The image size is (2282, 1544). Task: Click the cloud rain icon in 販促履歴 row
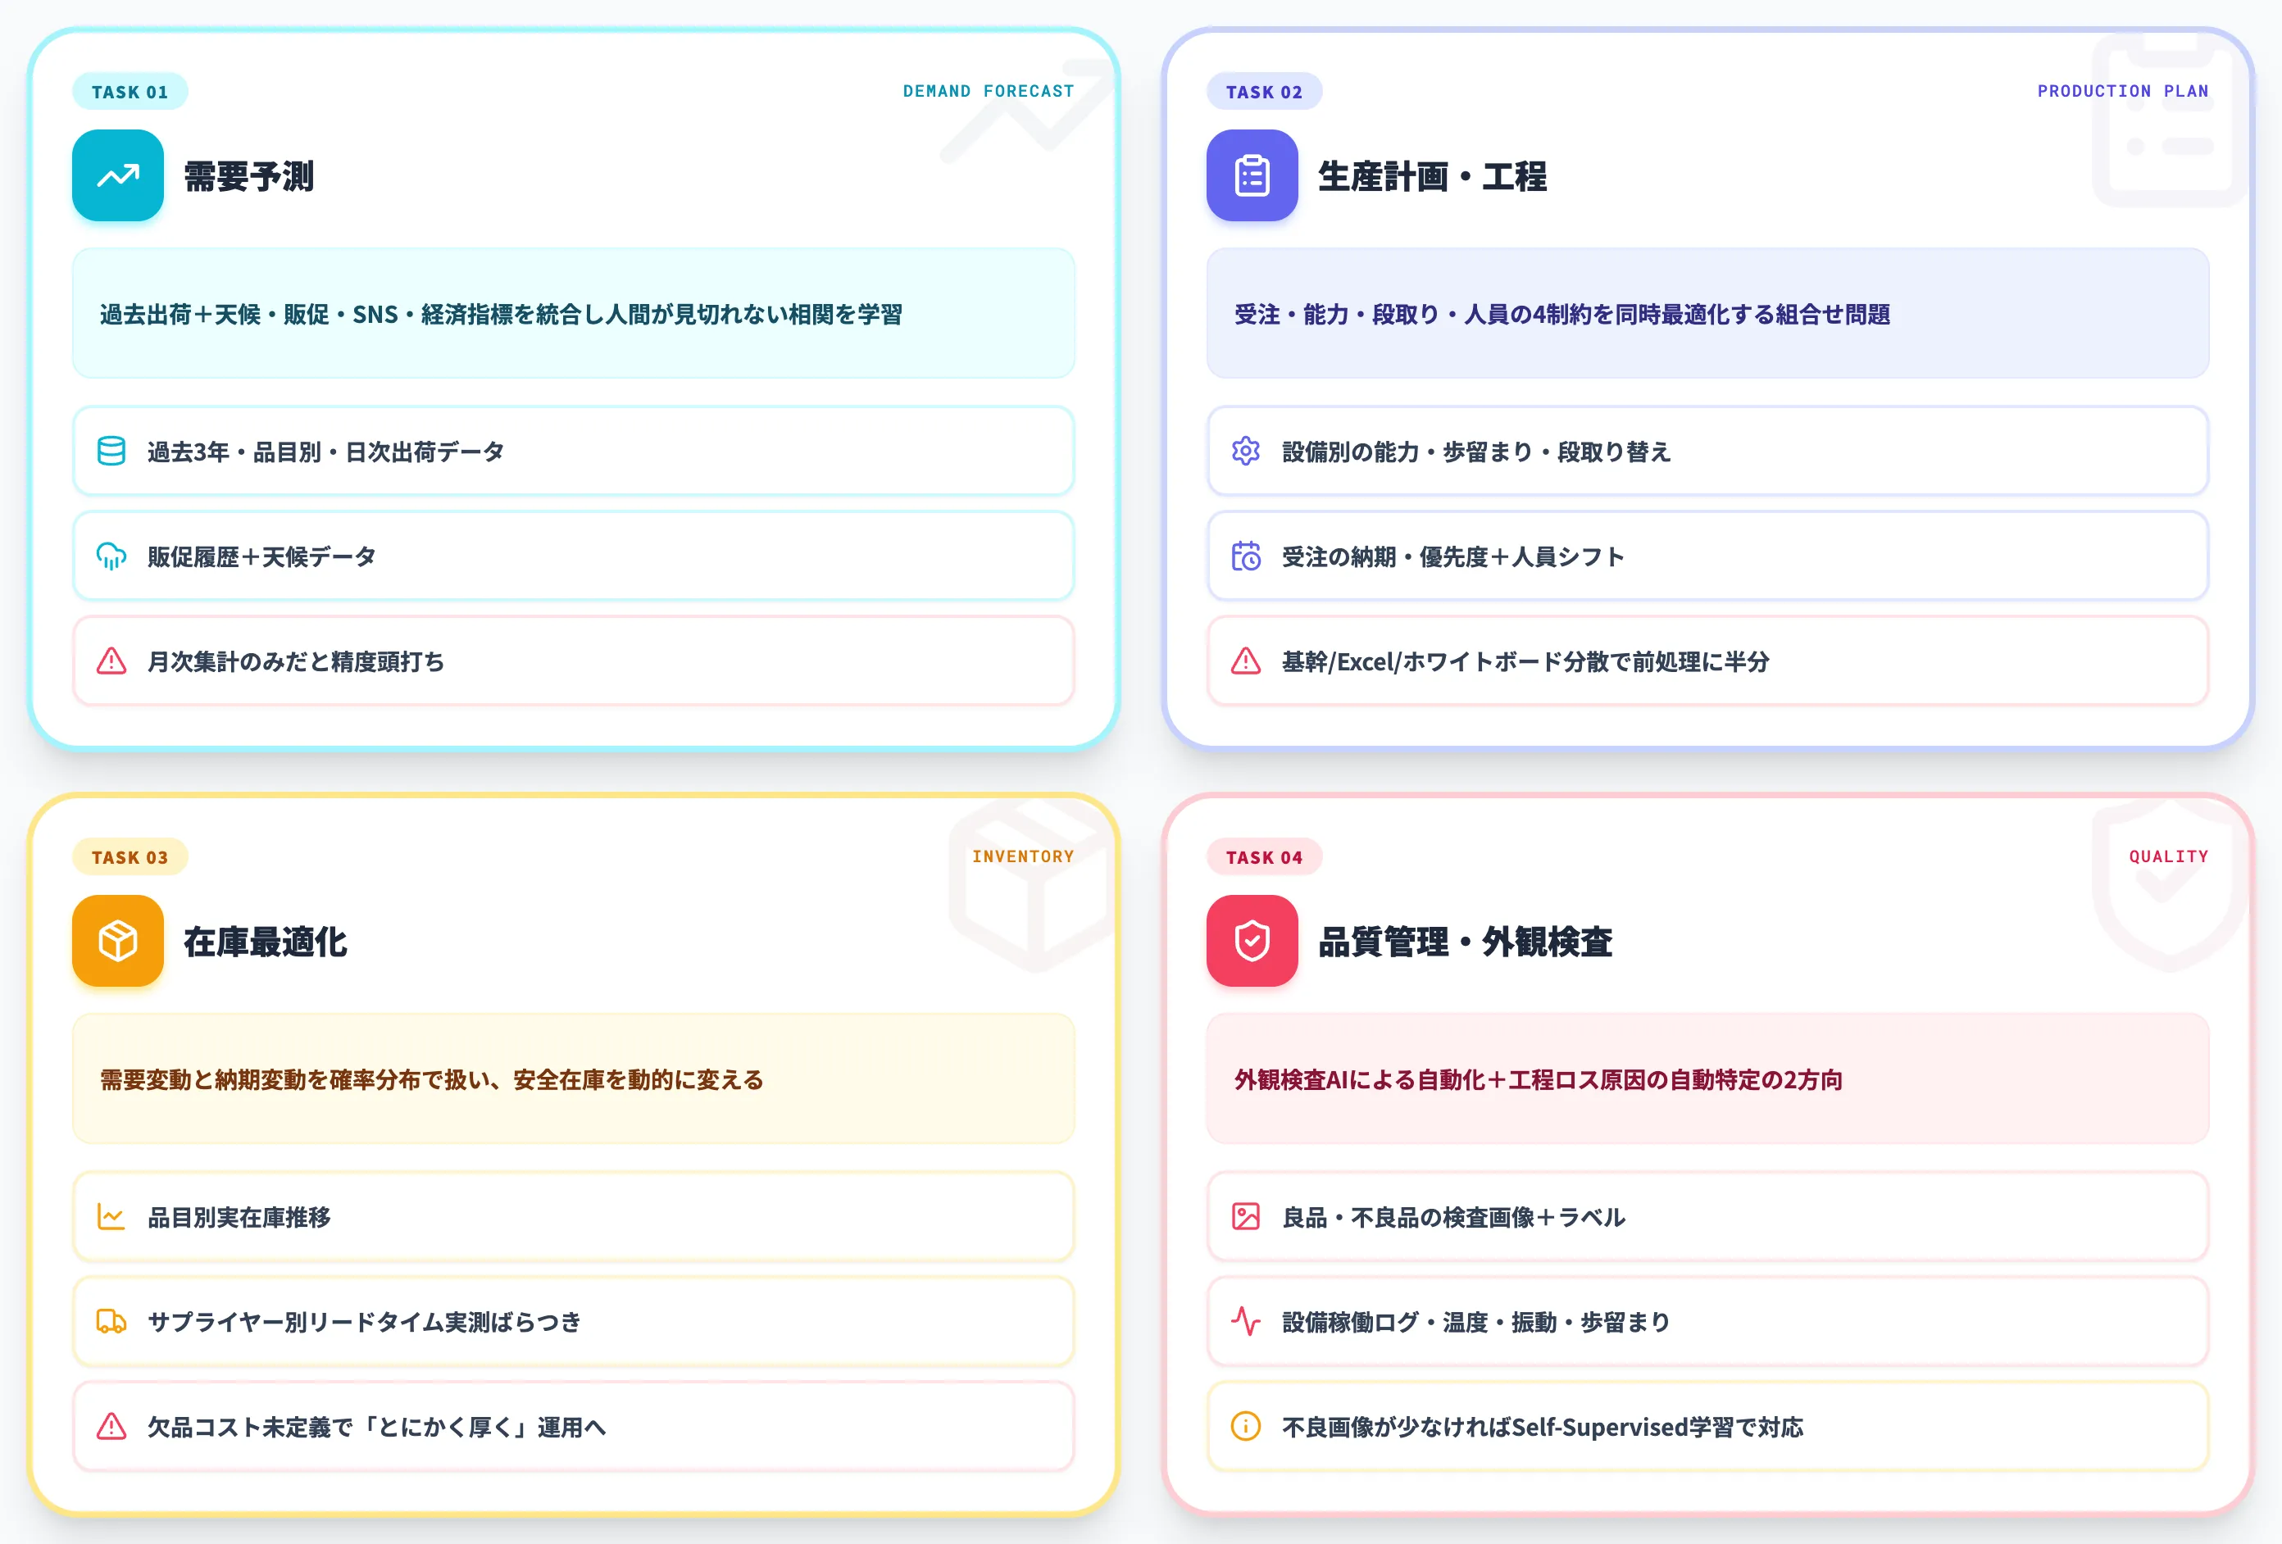coord(111,556)
